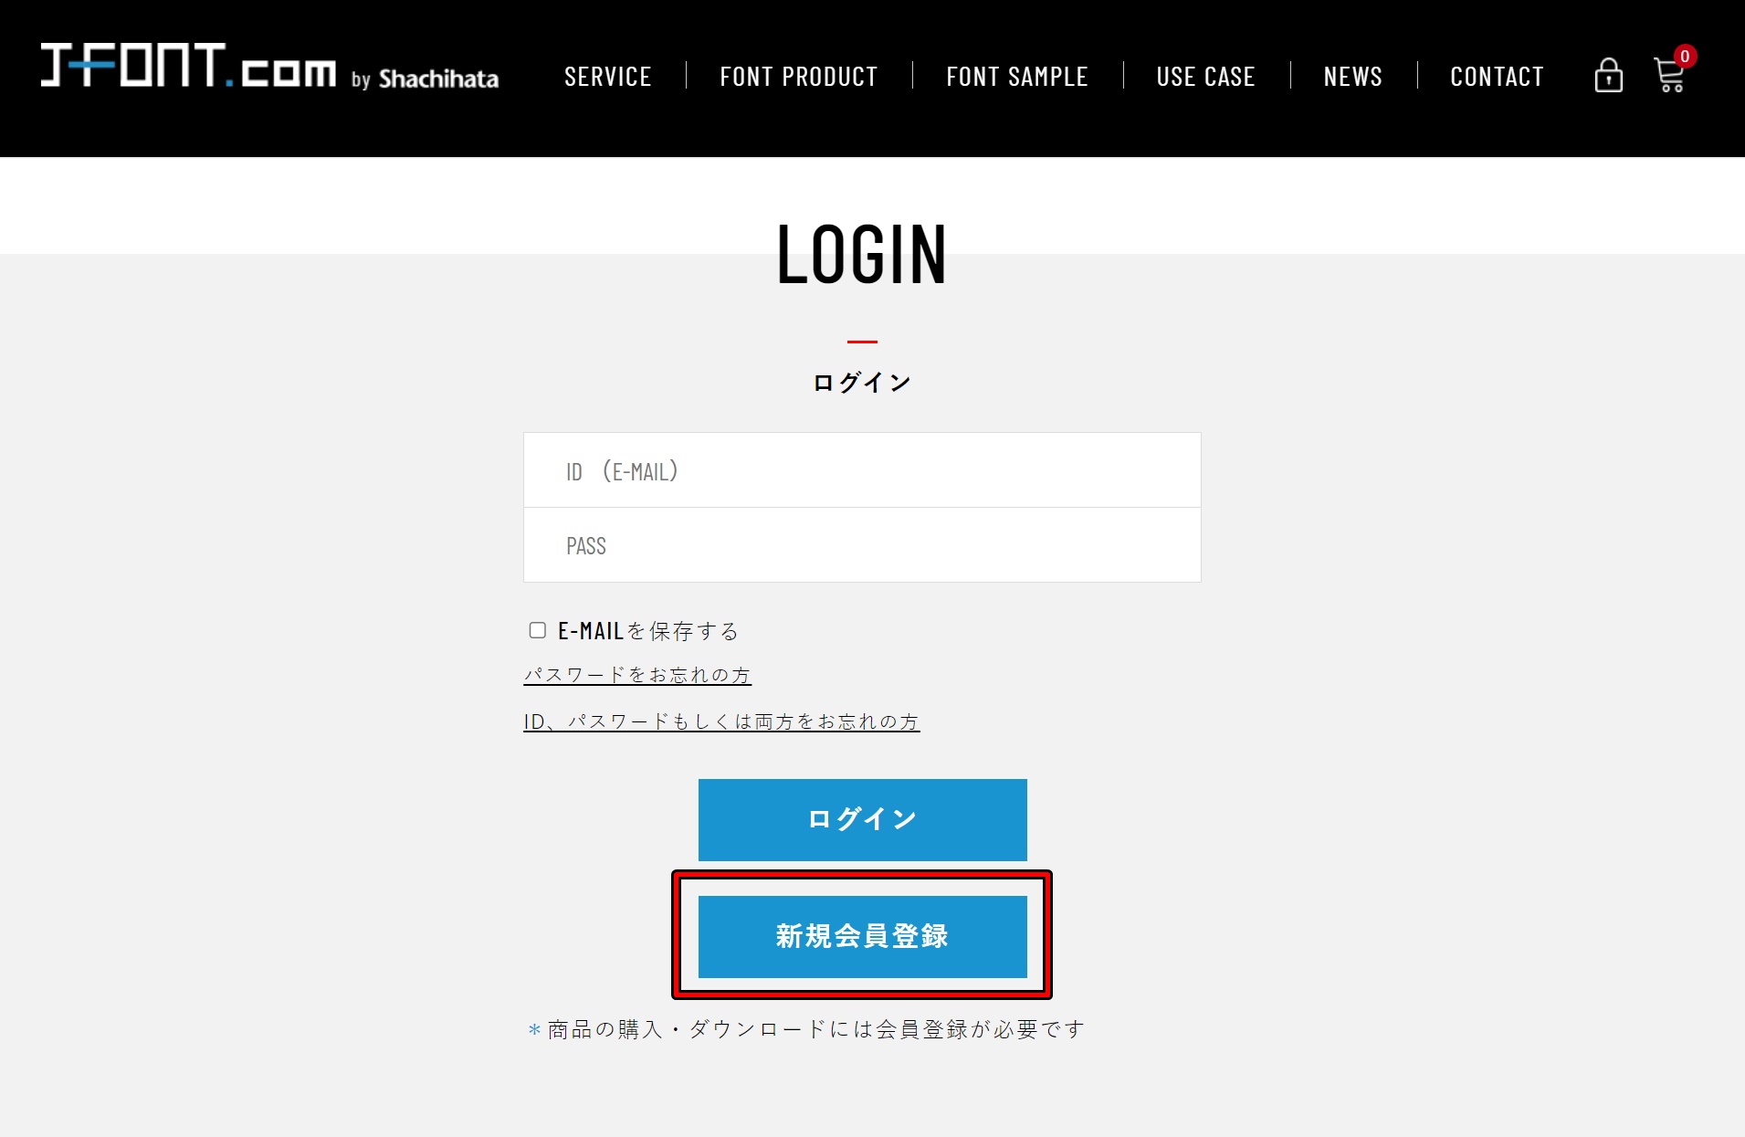The height and width of the screenshot is (1137, 1745).
Task: Go to the FONT SAMPLE page
Action: click(x=1017, y=77)
